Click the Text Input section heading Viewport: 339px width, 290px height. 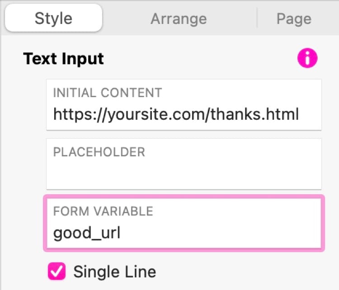(x=64, y=59)
